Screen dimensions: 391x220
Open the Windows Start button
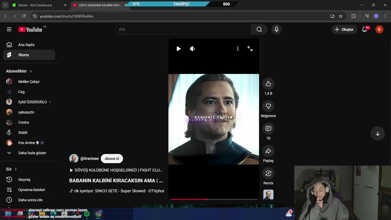8,214
